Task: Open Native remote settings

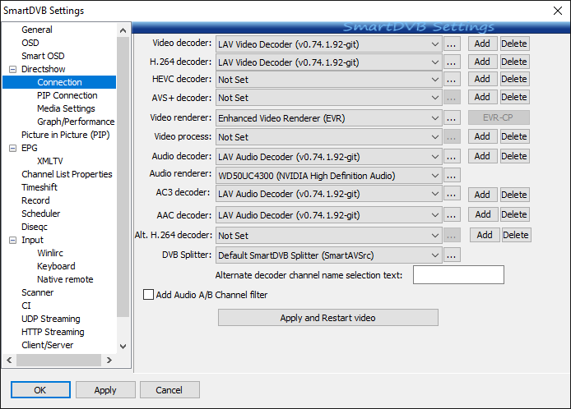Action: click(x=65, y=279)
